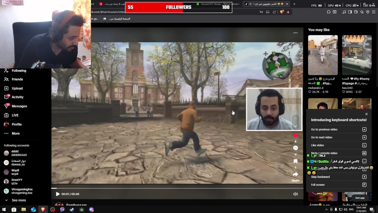This screenshot has height=213, width=378.
Task: Click the Go to next video key icon
Action: pyautogui.click(x=364, y=137)
